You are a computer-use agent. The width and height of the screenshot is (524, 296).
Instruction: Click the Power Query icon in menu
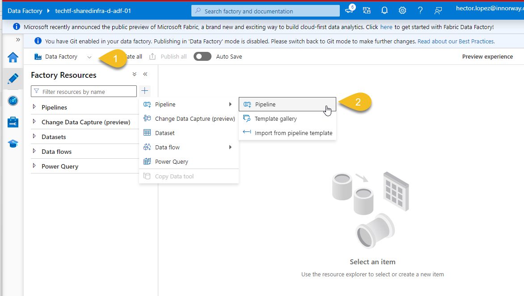click(147, 161)
